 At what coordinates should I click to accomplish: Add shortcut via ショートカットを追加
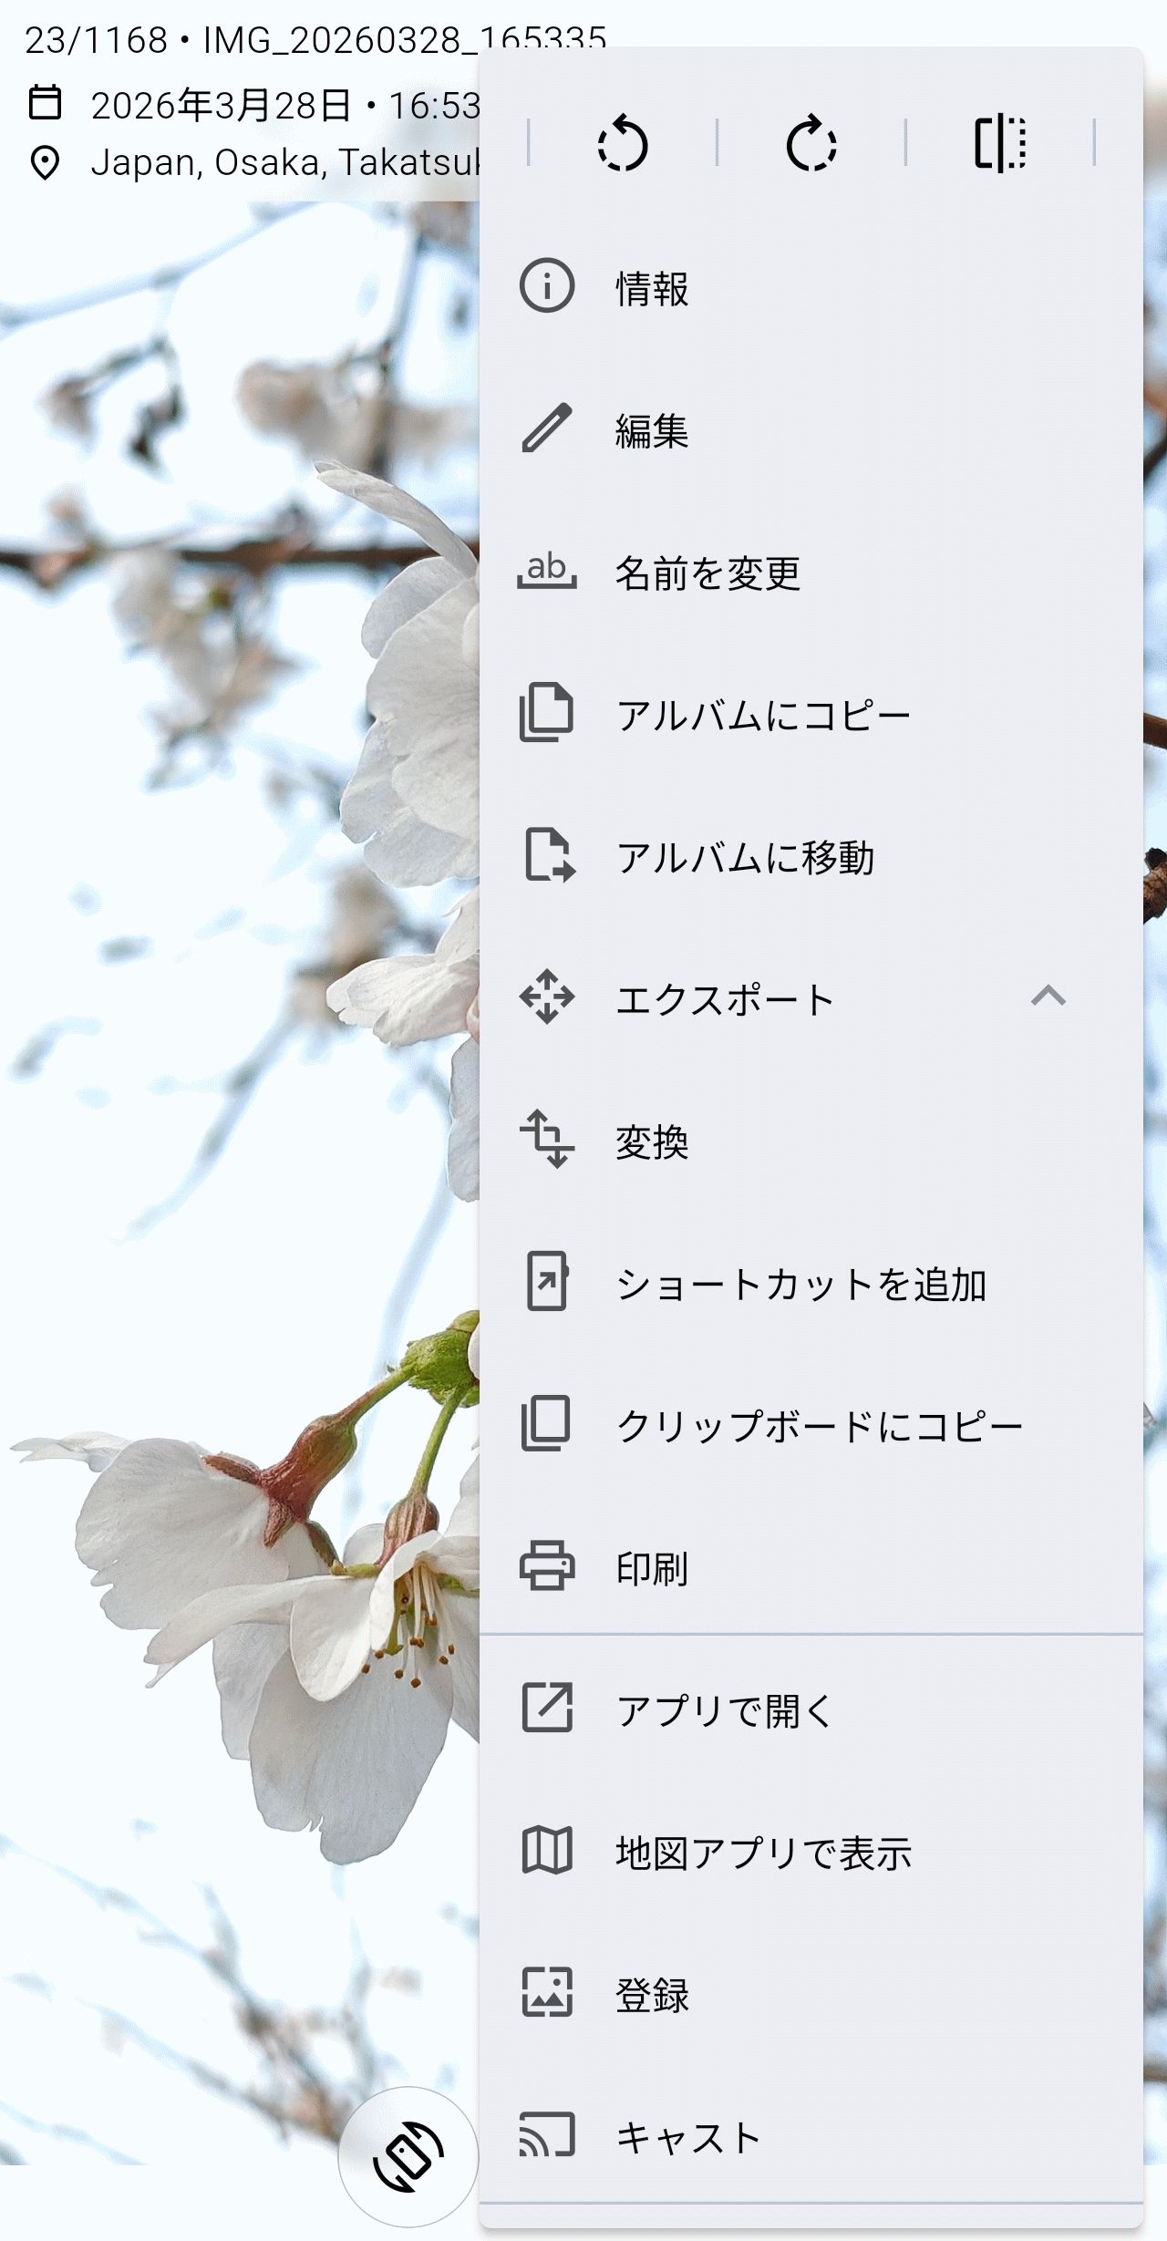coord(800,1285)
